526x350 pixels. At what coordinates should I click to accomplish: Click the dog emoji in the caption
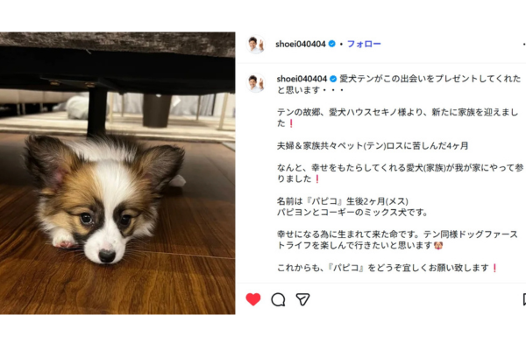coord(438,246)
